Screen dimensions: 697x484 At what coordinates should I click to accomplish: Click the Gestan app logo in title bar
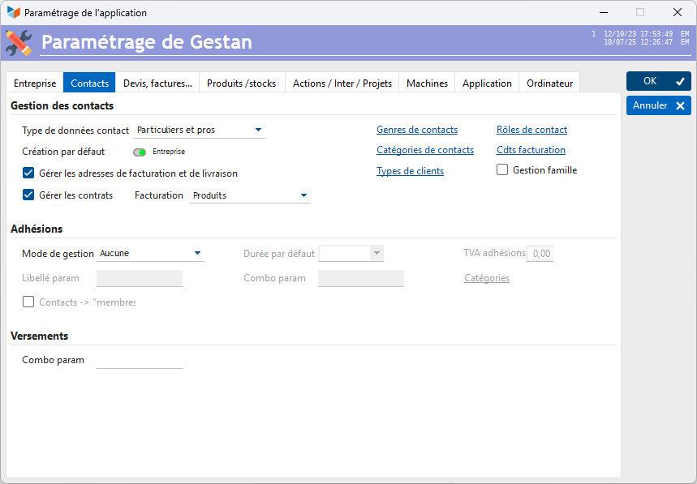14,13
